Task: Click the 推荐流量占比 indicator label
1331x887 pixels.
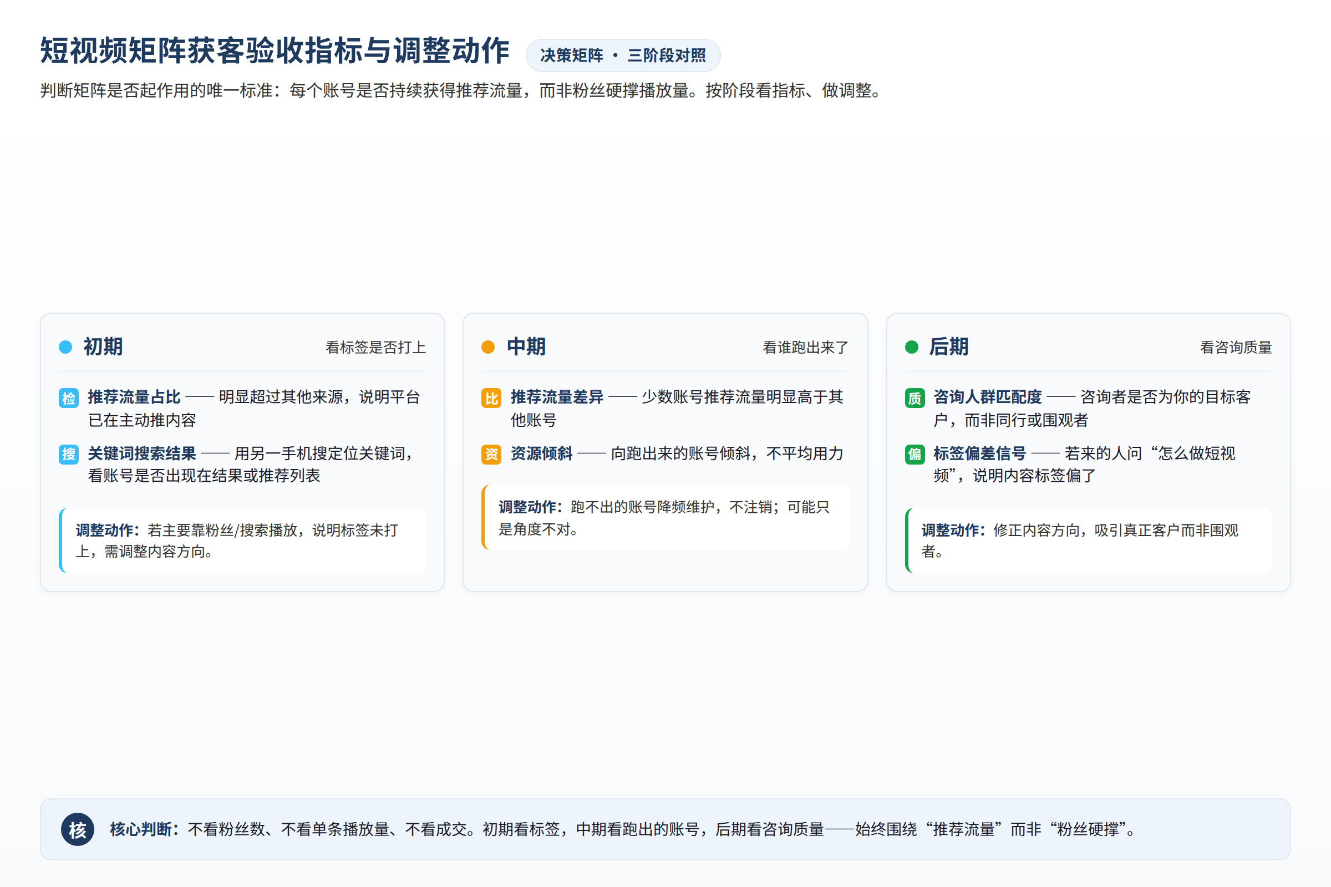Action: [x=134, y=397]
